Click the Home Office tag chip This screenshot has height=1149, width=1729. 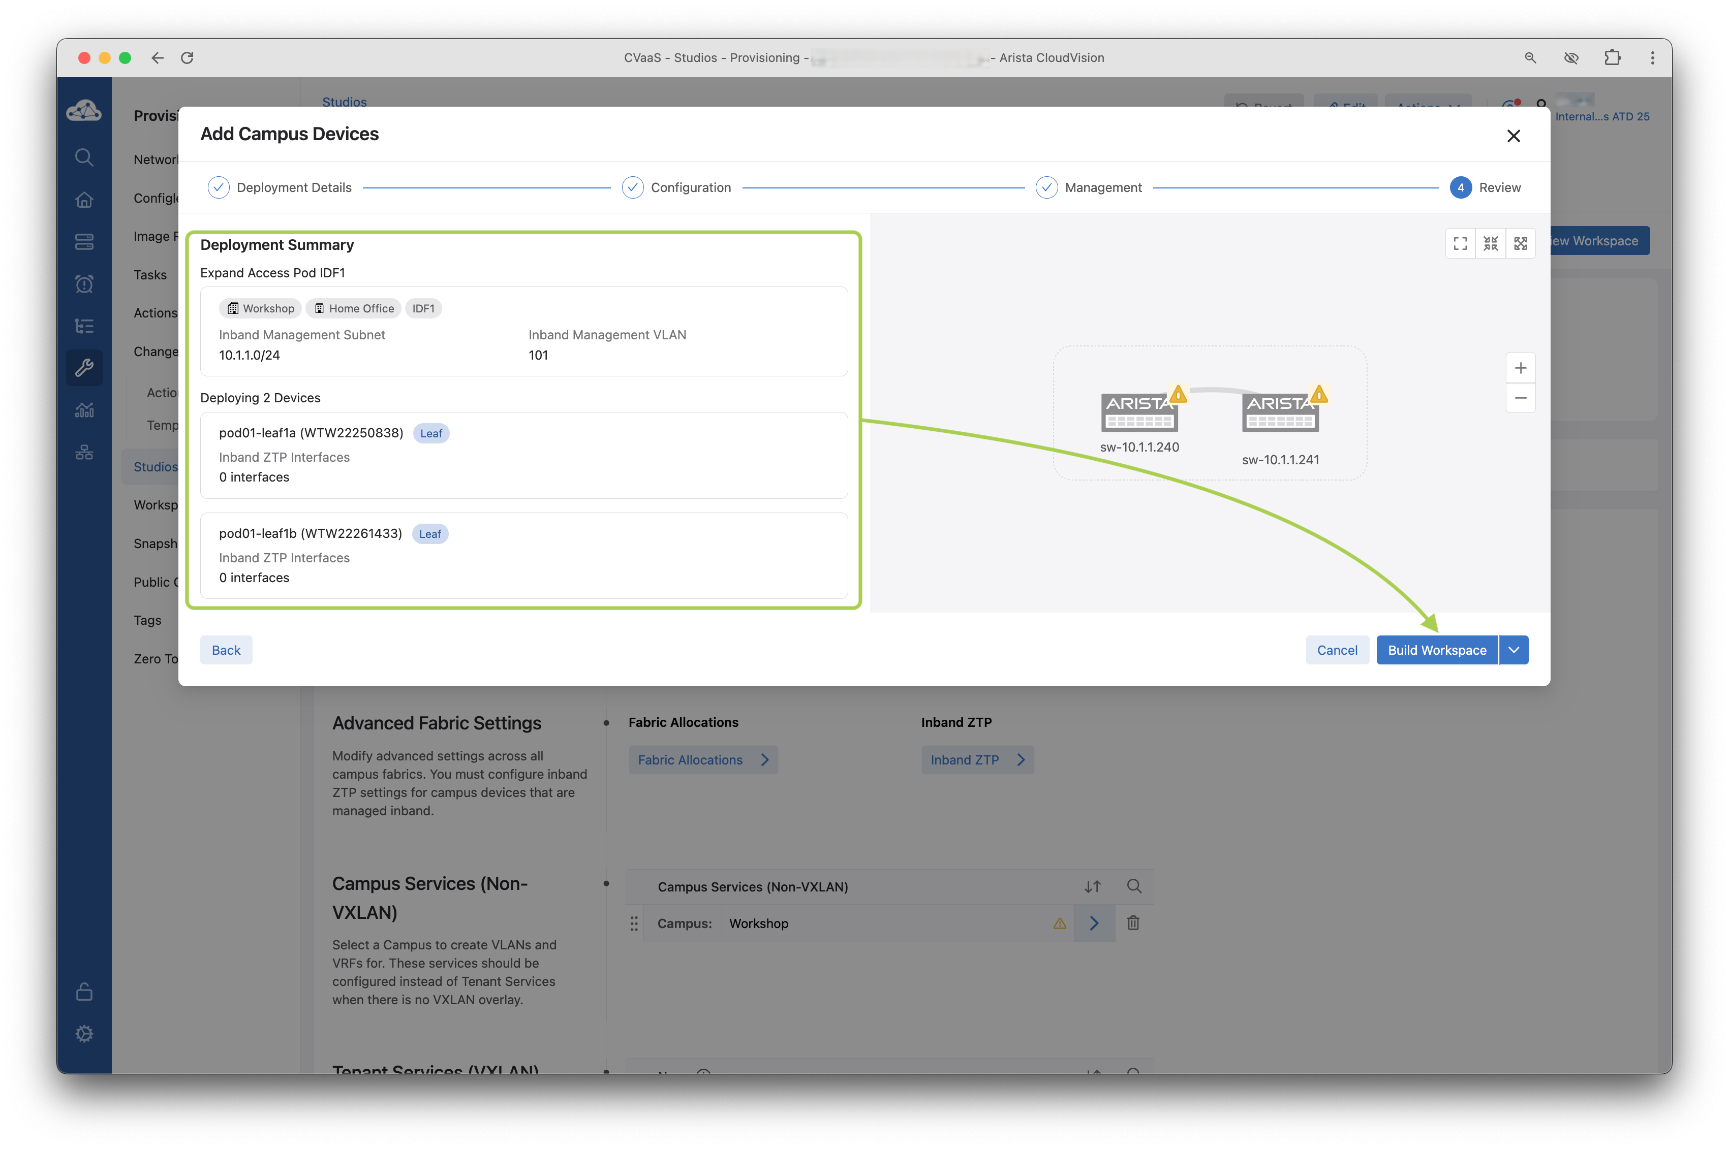click(353, 308)
